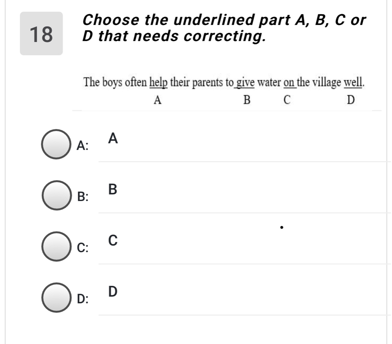Click the question number 18 badge
The image size is (392, 344).
pyautogui.click(x=41, y=34)
